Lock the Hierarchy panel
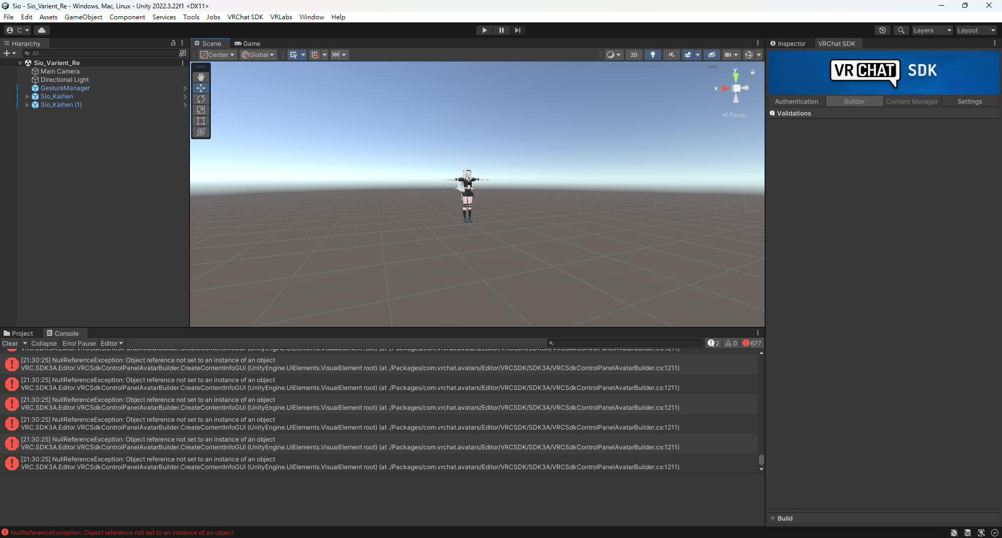The height and width of the screenshot is (538, 1002). click(x=173, y=43)
